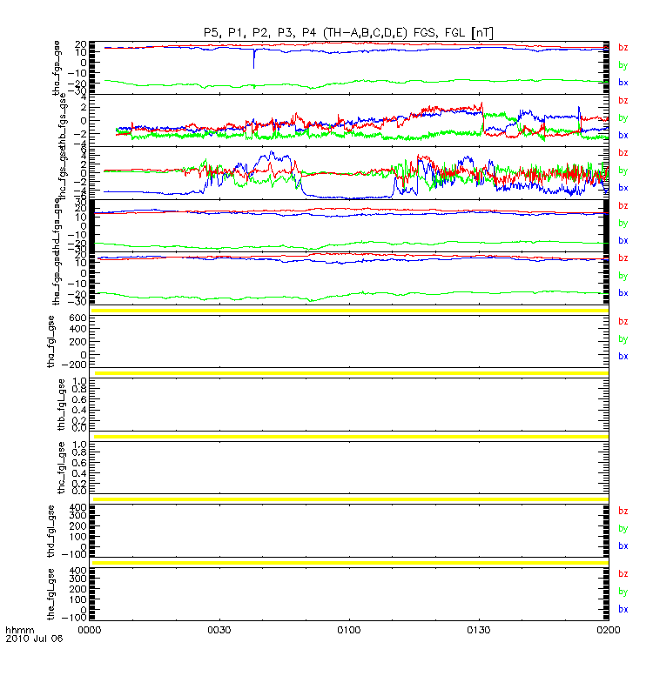Click red bz legend of thb_fgs_gse panel
The height and width of the screenshot is (696, 653).
point(623,101)
